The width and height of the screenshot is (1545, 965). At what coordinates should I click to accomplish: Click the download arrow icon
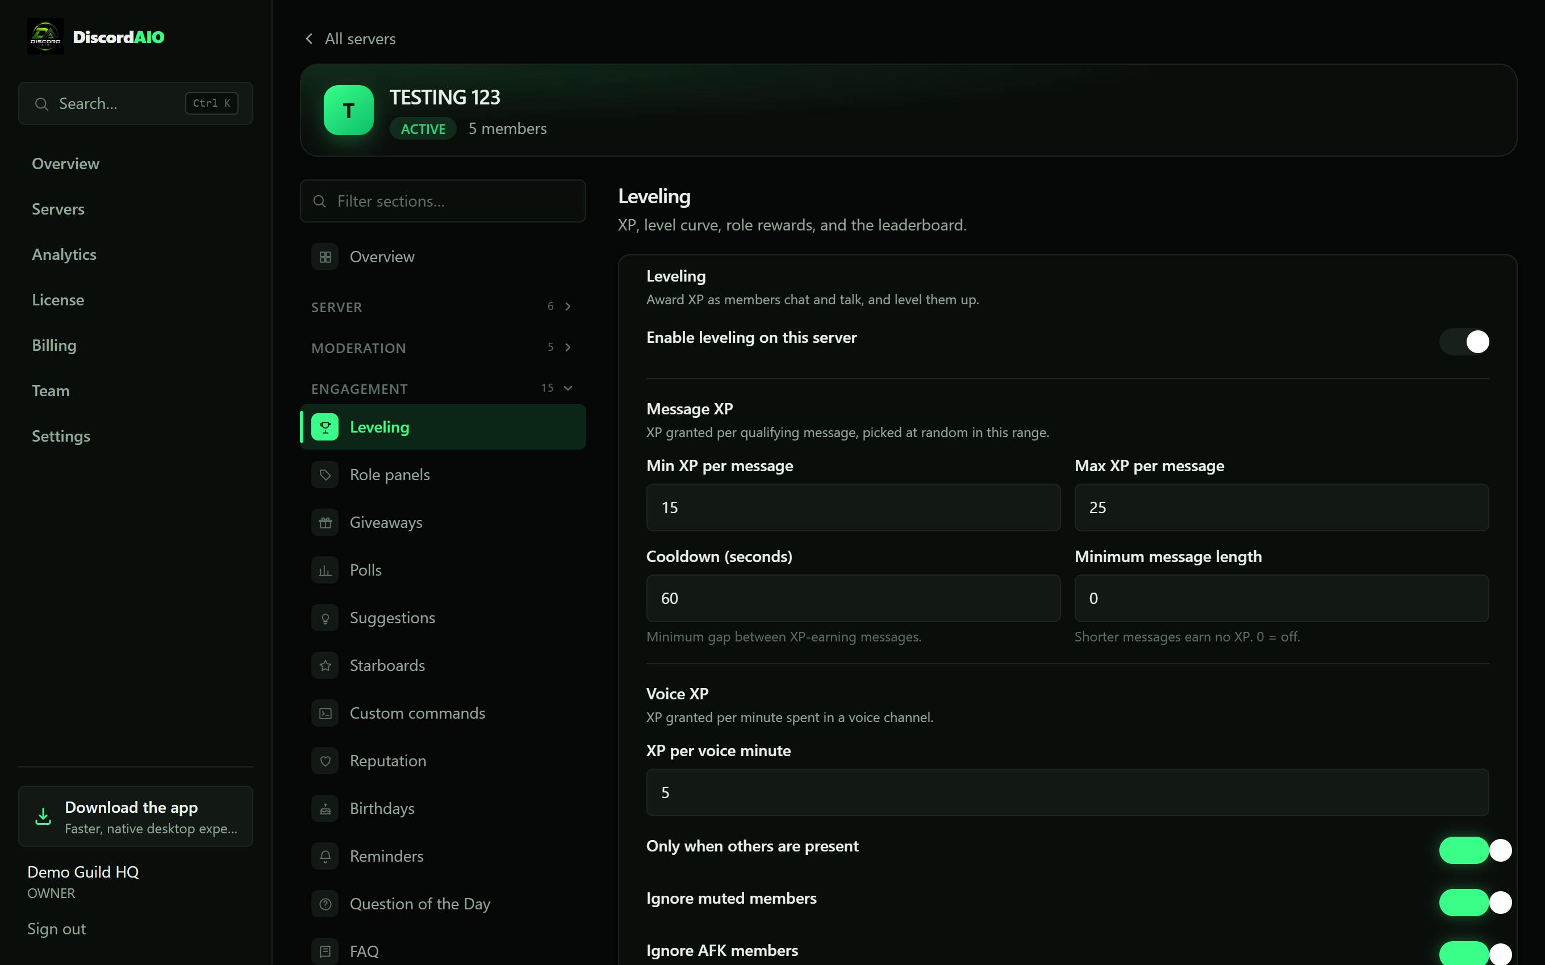pyautogui.click(x=43, y=816)
